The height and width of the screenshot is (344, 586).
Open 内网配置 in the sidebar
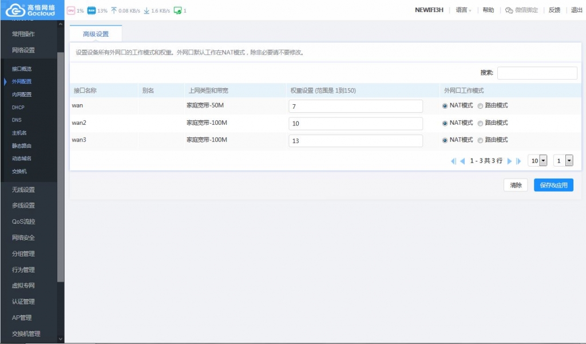tap(22, 94)
